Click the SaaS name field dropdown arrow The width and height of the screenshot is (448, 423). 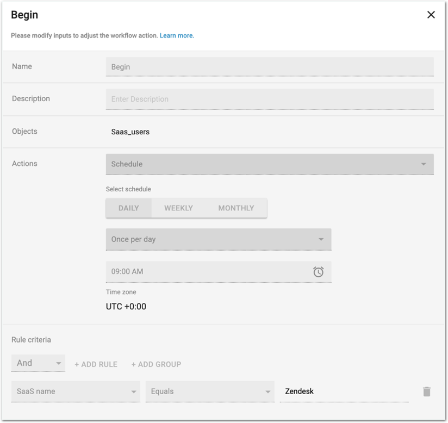click(134, 391)
